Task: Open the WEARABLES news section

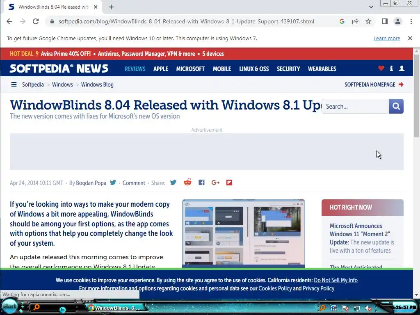Action: [x=322, y=69]
